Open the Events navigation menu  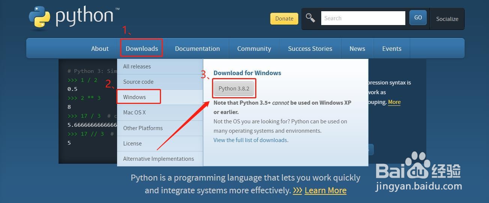(x=392, y=49)
